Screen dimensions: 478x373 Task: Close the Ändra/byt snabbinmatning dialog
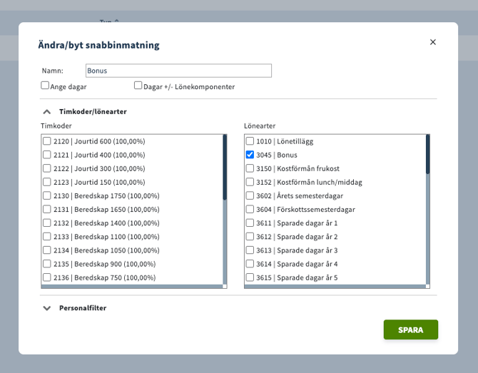432,42
